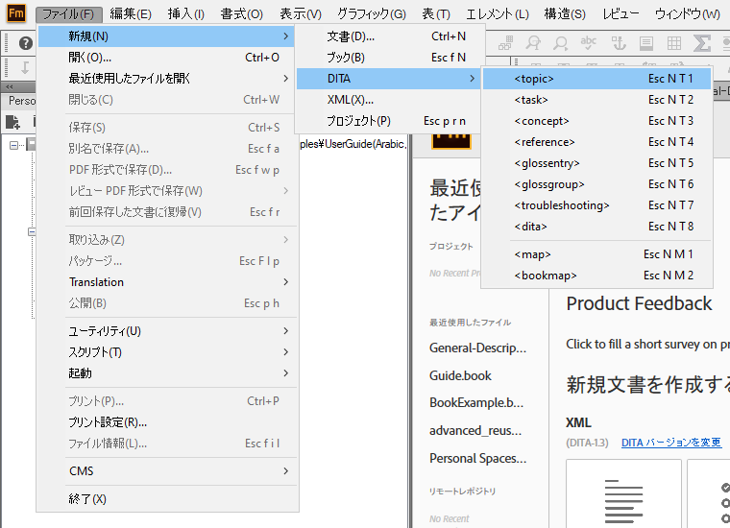Click the anchor icon in the toolbar

point(619,43)
